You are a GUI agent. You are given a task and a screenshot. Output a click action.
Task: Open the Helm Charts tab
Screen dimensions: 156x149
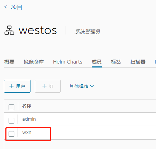pos(68,62)
